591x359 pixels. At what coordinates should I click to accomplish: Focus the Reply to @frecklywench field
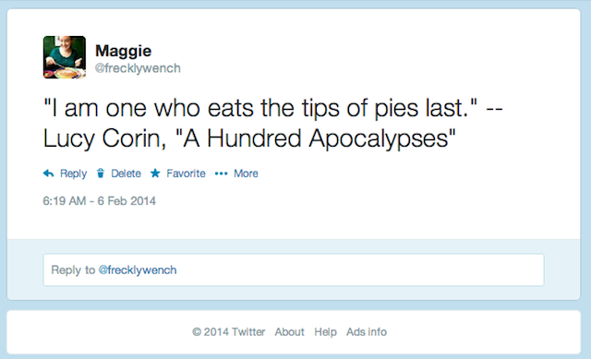click(x=294, y=269)
